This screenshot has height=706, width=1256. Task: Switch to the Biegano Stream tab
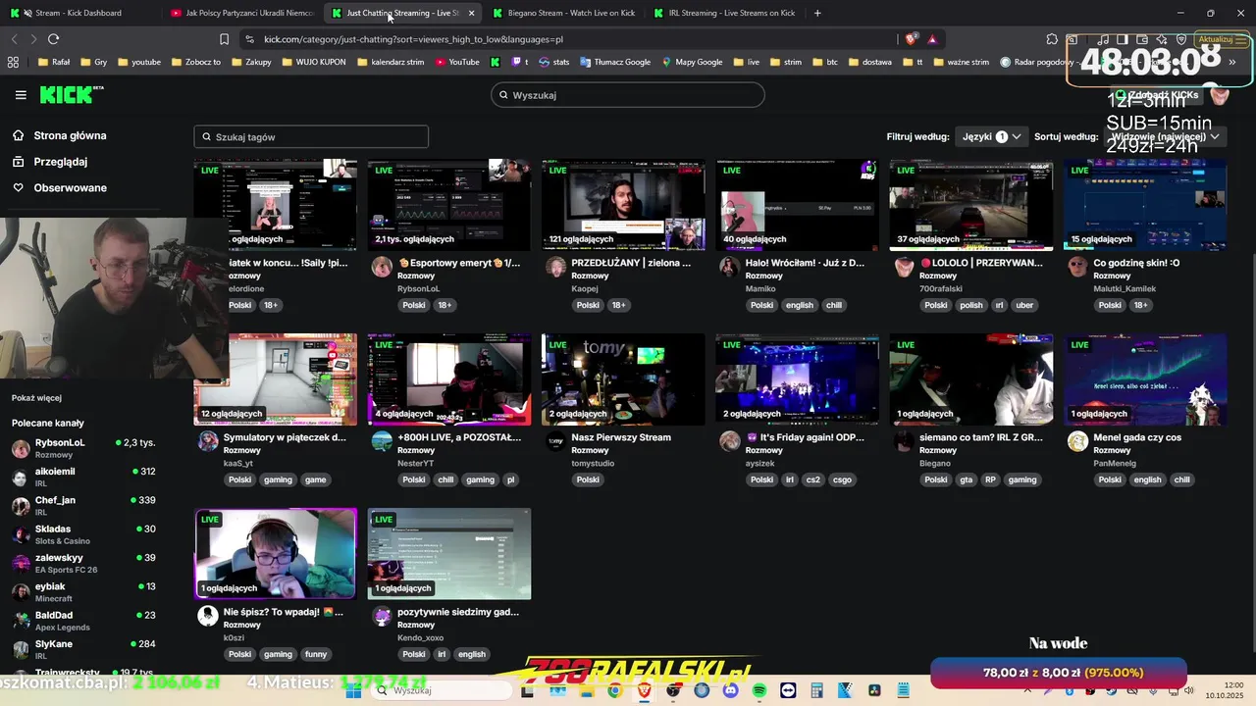pos(563,13)
